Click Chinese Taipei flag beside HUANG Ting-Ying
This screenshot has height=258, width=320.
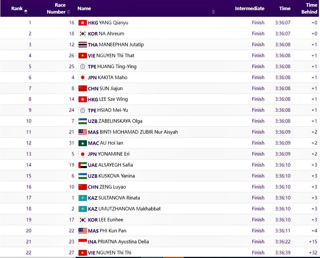click(x=82, y=66)
